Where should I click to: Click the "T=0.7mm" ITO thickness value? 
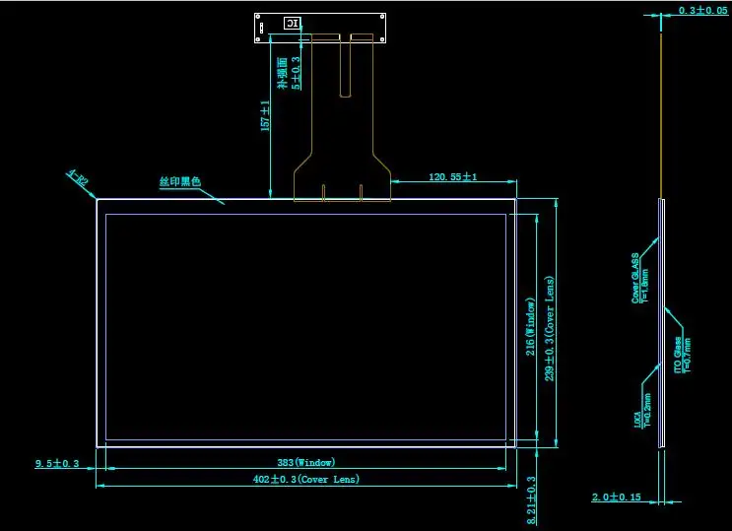(687, 355)
